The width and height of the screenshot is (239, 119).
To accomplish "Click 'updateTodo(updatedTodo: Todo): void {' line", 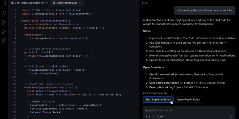I will (x=51, y=88).
